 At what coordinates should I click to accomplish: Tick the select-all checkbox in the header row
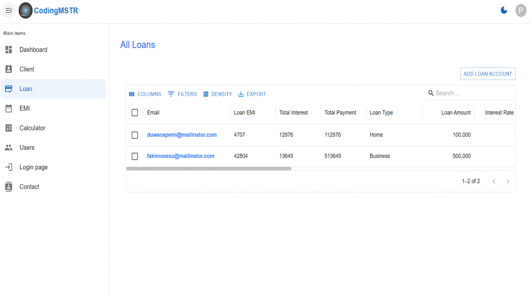click(x=135, y=113)
